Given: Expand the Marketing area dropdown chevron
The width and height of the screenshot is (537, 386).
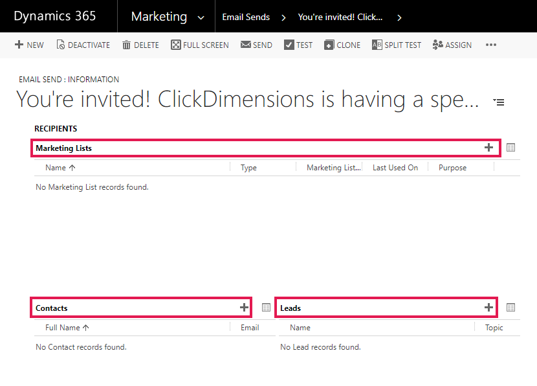Looking at the screenshot, I should [x=201, y=18].
